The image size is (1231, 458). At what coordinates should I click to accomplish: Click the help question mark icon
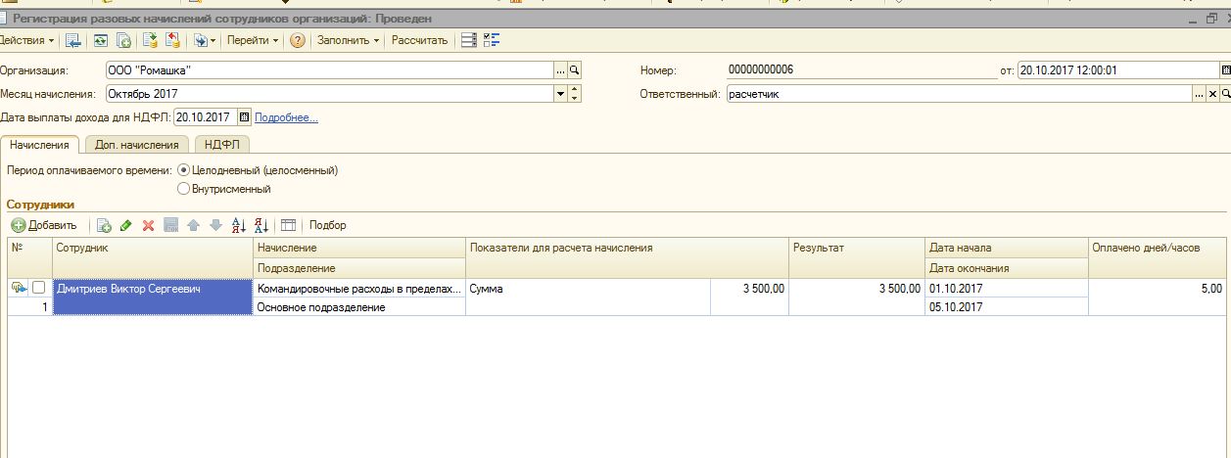297,40
